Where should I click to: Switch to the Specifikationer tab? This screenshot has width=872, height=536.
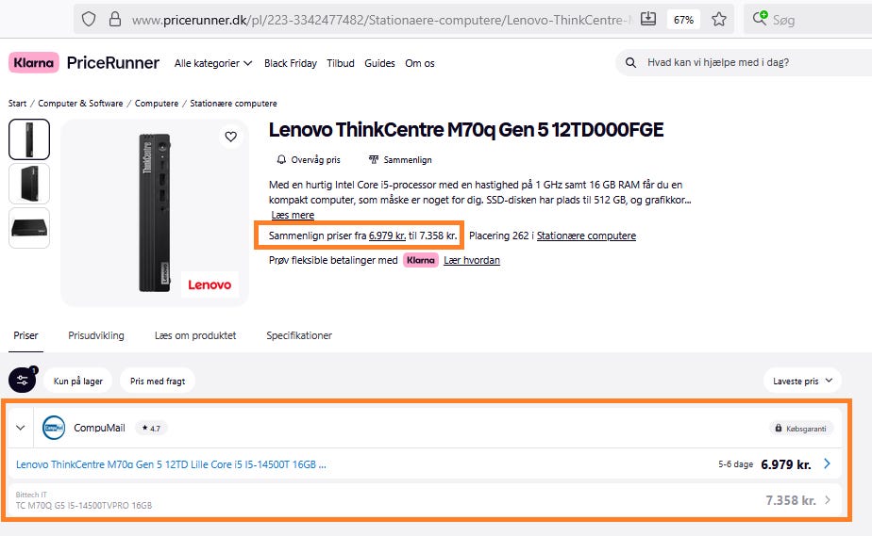click(299, 335)
